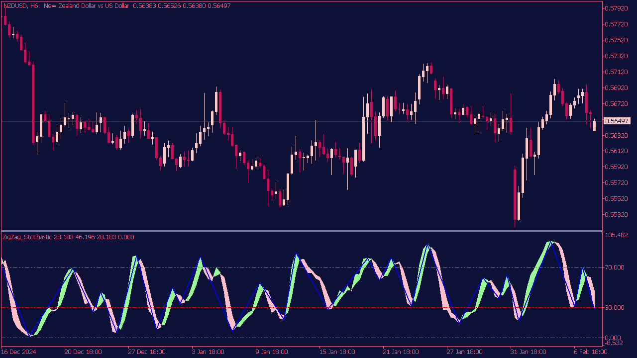The image size is (637, 358).
Task: Click the 0.57320 price axis label
Action: click(x=617, y=56)
